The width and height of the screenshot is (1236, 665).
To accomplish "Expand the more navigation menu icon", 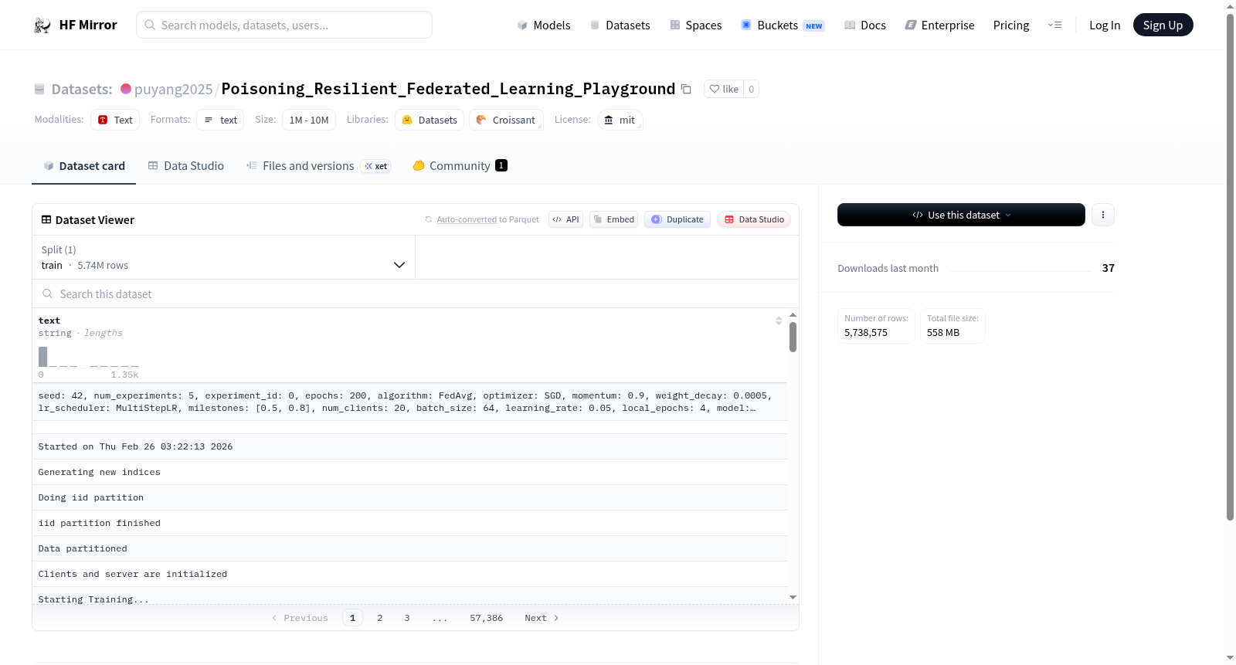I will [1054, 25].
